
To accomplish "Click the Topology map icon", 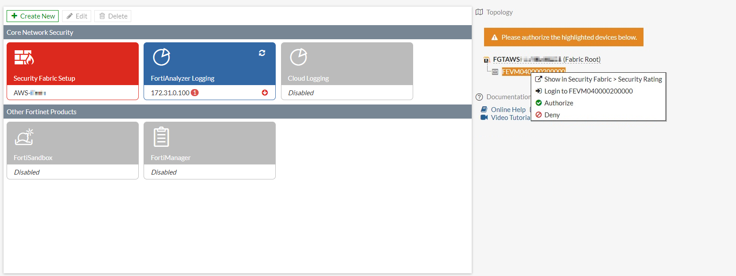I will coord(479,12).
